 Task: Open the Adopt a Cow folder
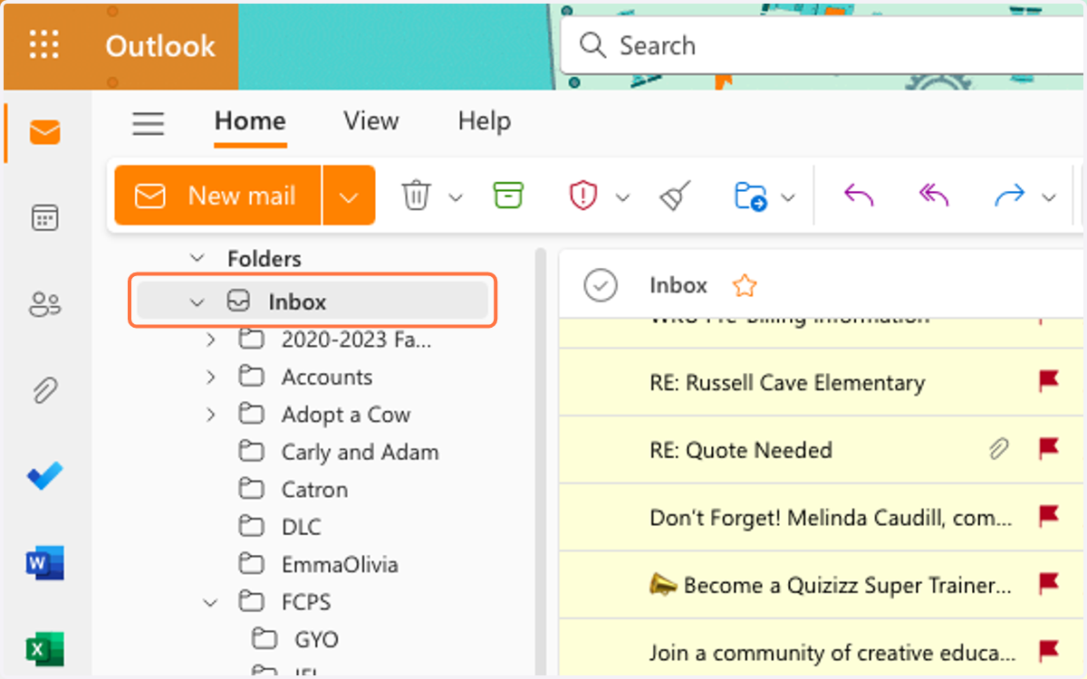346,415
